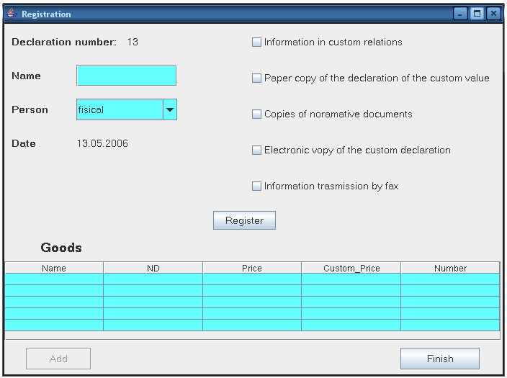This screenshot has width=507, height=378.
Task: Click last row cell under Number column
Action: click(450, 325)
